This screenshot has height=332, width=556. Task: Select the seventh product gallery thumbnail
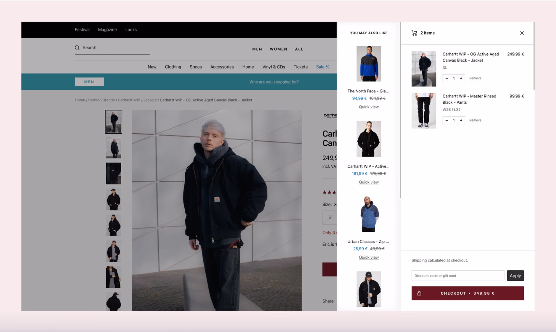point(114,277)
